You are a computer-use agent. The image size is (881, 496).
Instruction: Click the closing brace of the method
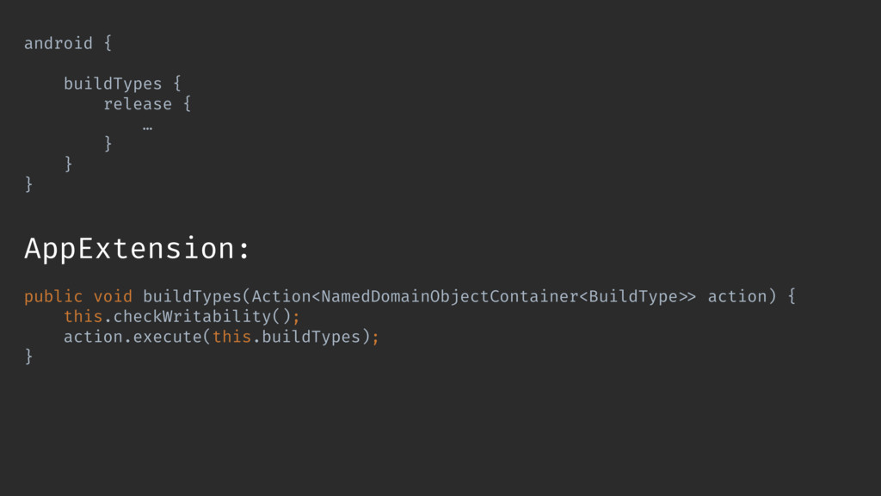pyautogui.click(x=28, y=356)
